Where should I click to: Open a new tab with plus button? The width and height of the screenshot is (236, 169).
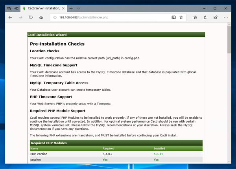click(x=71, y=9)
